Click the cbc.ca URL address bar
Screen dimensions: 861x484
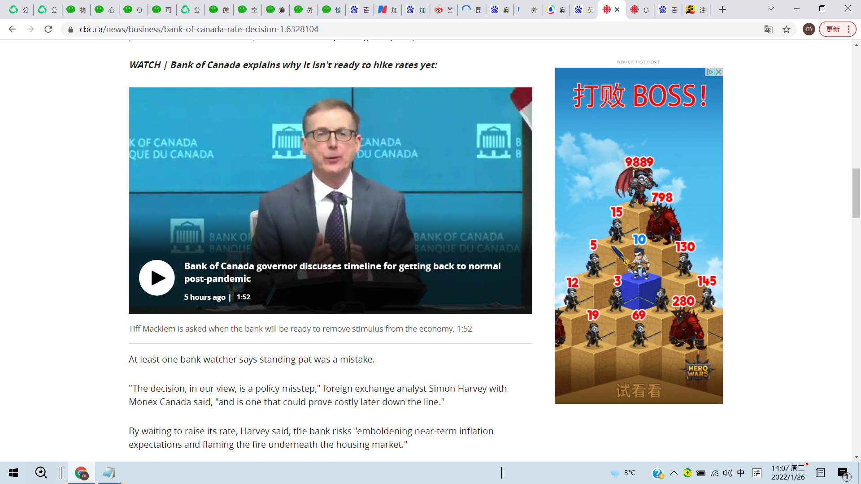pos(199,29)
